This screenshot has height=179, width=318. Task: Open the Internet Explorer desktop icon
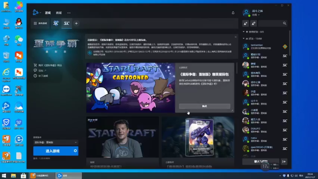[6, 75]
